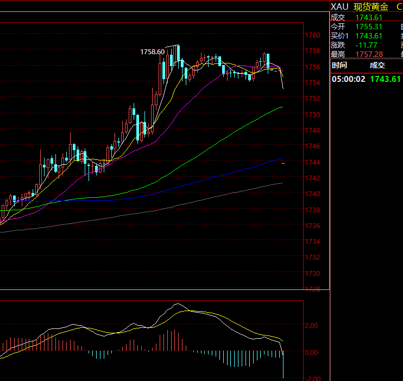403x381 pixels.
Task: Click the 1760 price axis label
Action: coord(312,35)
